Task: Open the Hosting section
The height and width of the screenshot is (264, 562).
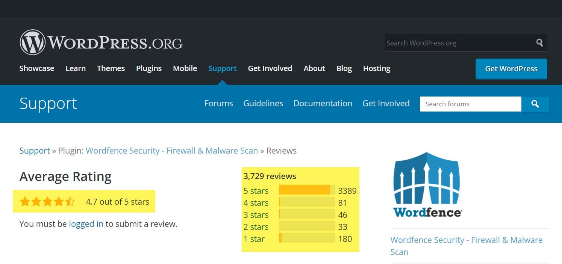Action: (376, 68)
